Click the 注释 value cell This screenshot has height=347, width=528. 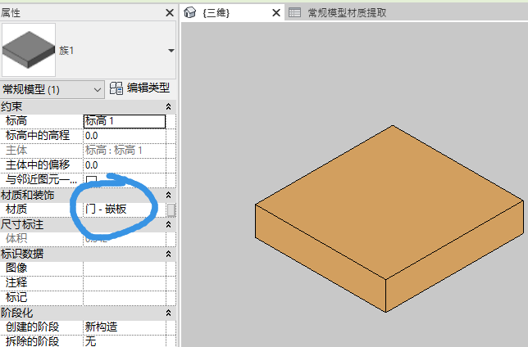tap(125, 283)
